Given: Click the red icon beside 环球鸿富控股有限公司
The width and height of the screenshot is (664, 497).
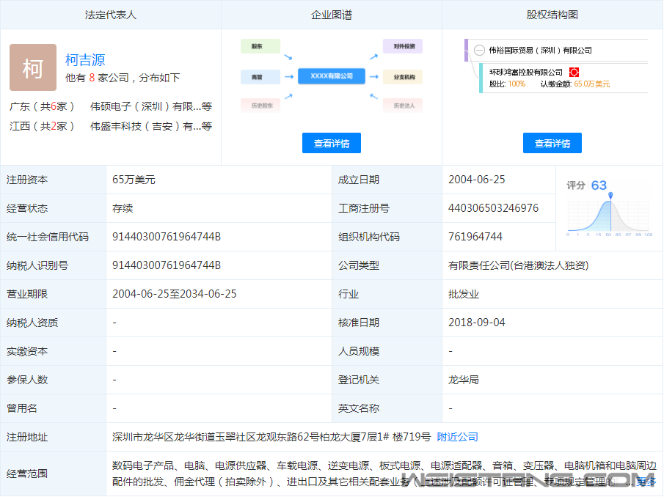Looking at the screenshot, I should (x=574, y=72).
